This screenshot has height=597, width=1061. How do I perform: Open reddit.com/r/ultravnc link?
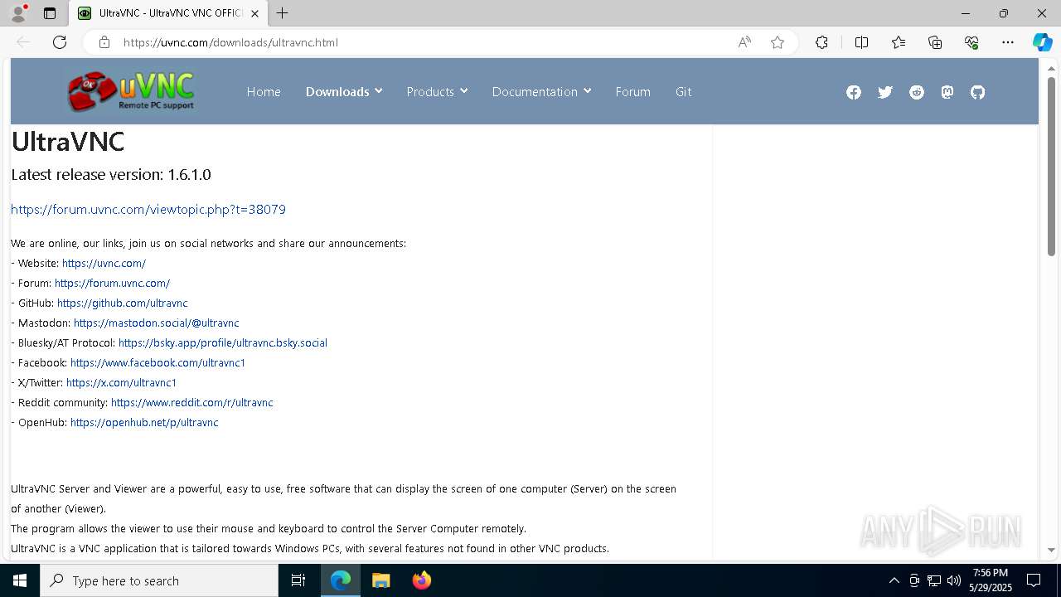(192, 402)
